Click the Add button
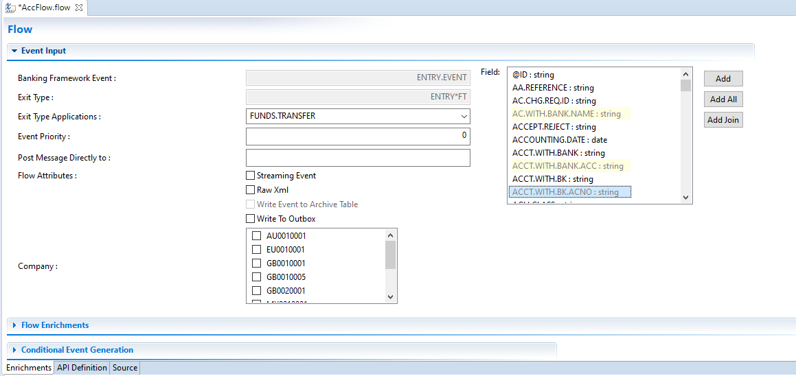Image resolution: width=796 pixels, height=376 pixels. coord(723,79)
